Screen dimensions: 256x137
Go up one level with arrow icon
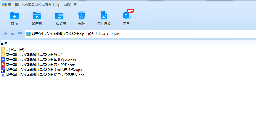point(6,34)
